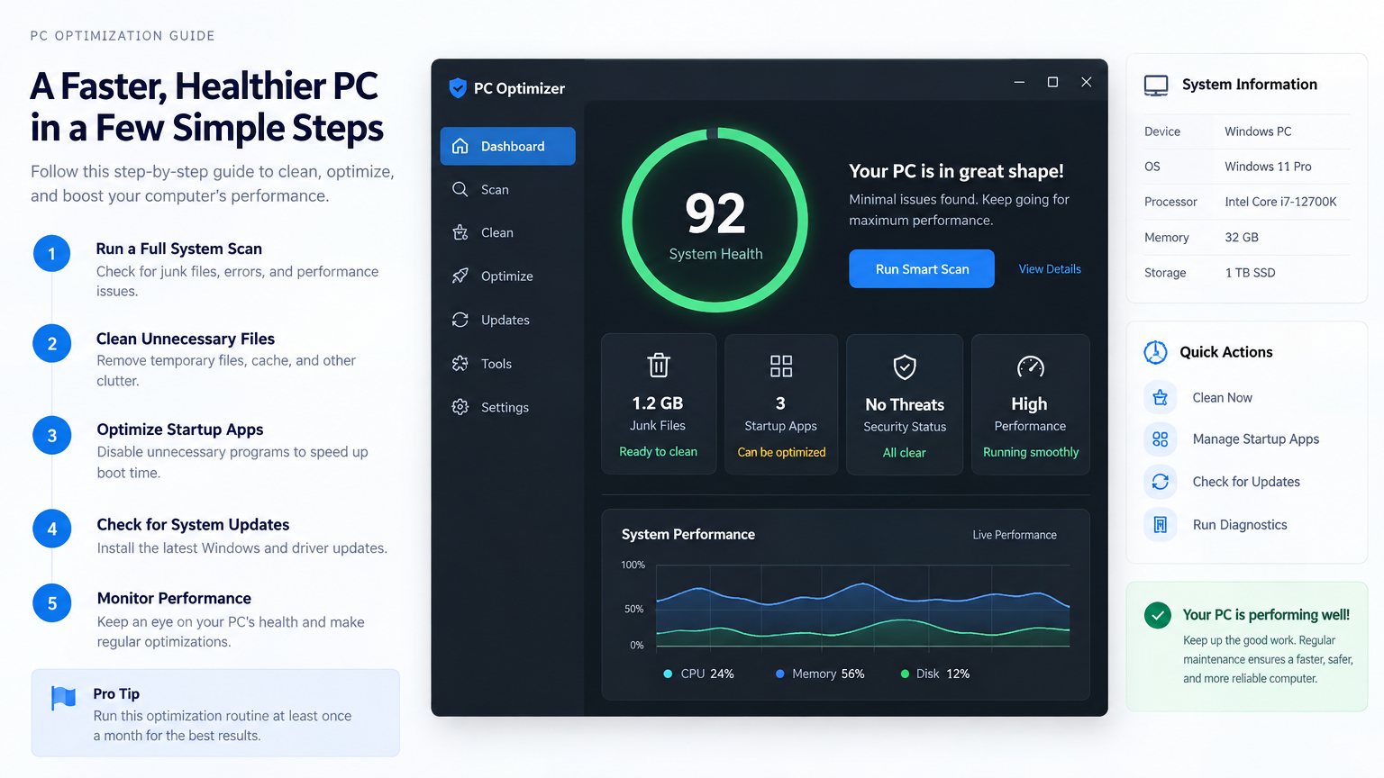Select Optimize in the sidebar

point(507,276)
